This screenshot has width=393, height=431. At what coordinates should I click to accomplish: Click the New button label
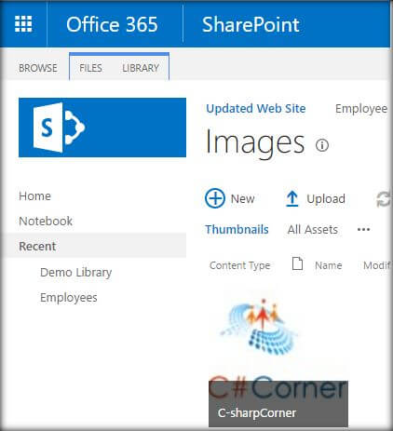242,199
